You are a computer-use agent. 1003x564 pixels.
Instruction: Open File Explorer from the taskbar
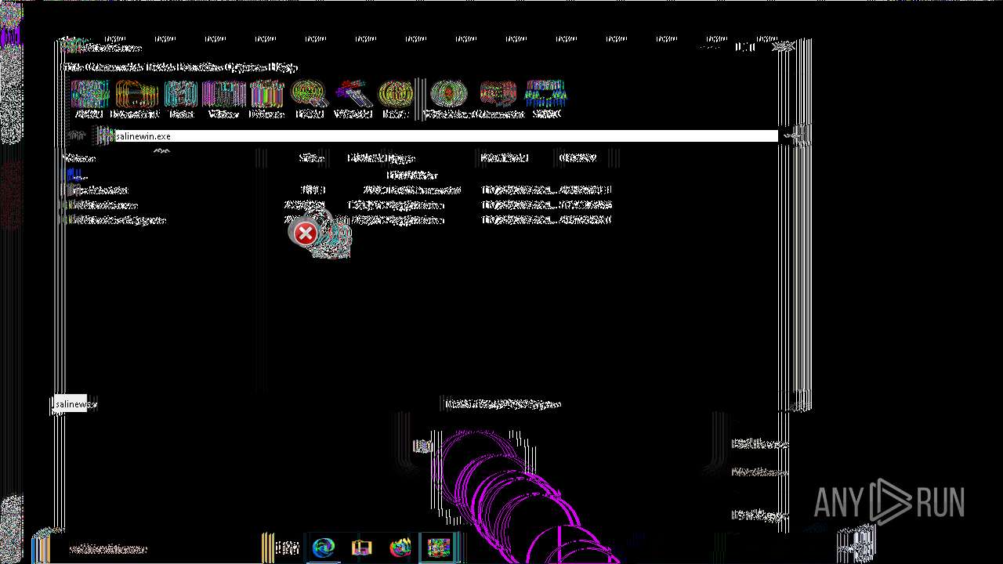[x=361, y=548]
